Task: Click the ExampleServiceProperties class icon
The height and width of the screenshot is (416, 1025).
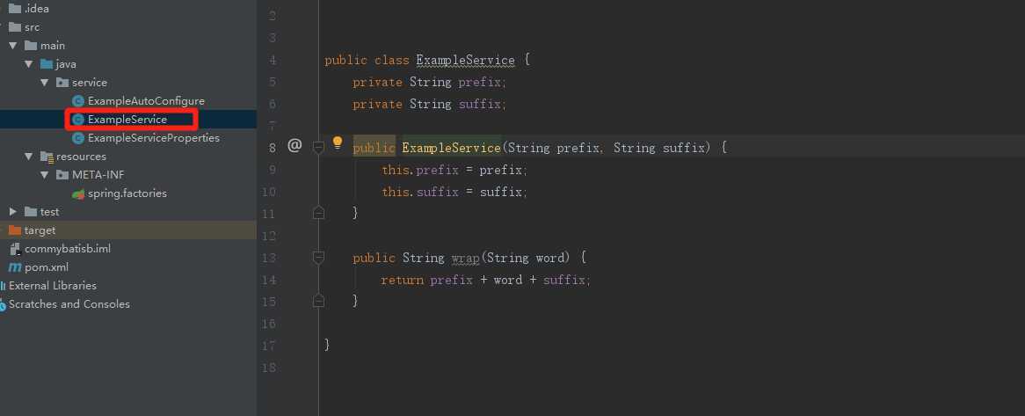Action: (78, 138)
